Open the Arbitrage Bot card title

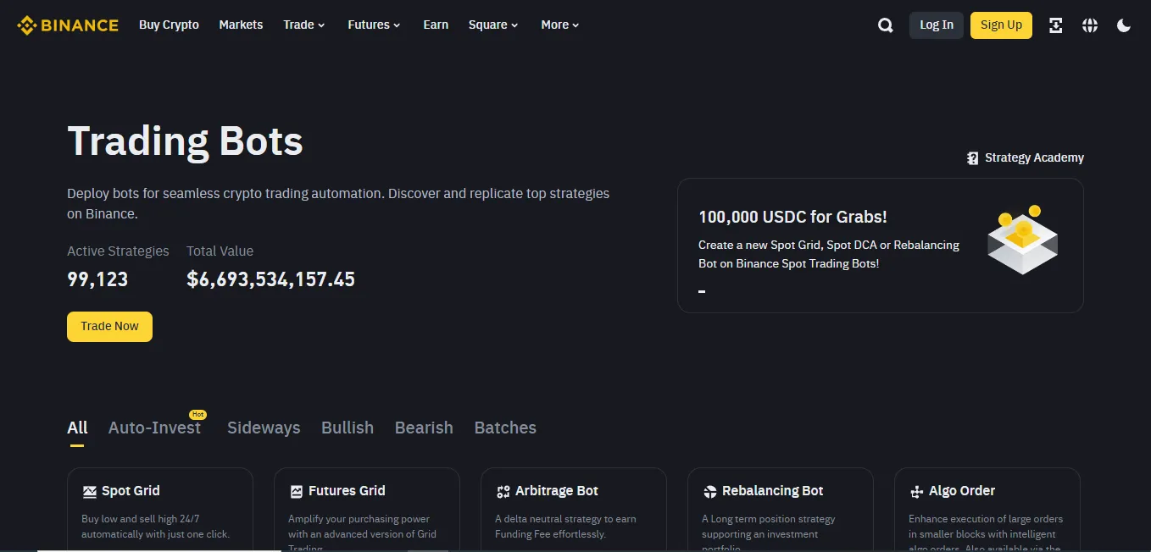click(557, 491)
